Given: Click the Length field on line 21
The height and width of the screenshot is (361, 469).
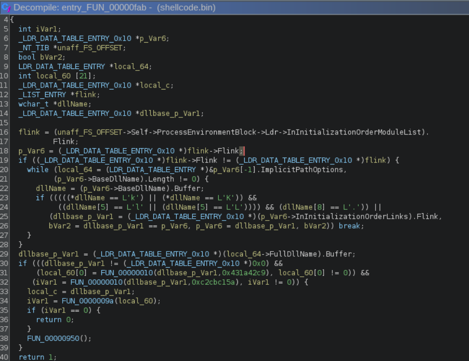Looking at the screenshot, I should click(x=161, y=179).
